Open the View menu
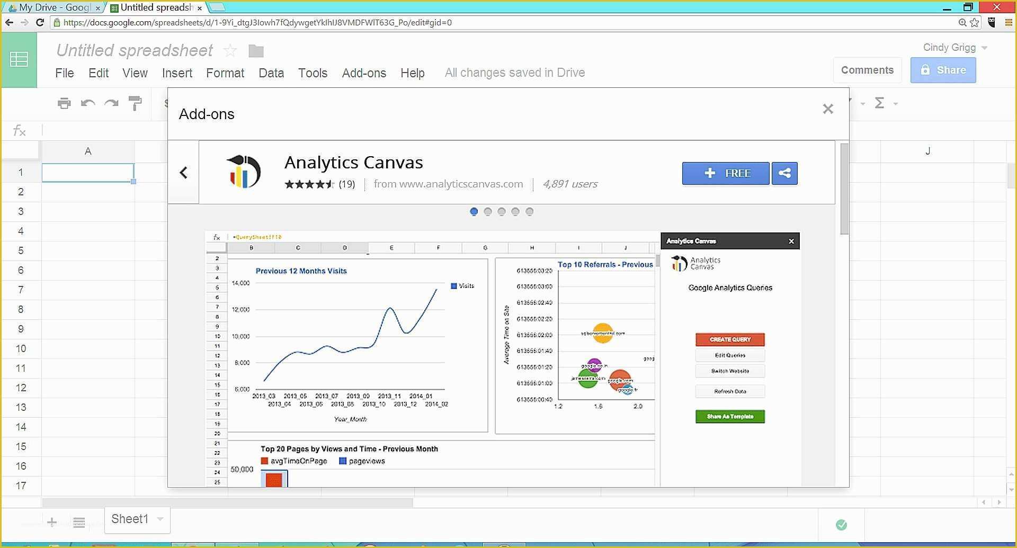Viewport: 1017px width, 548px height. click(x=135, y=73)
